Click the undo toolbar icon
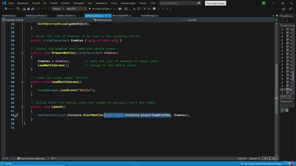The height and width of the screenshot is (166, 296). 38,9
